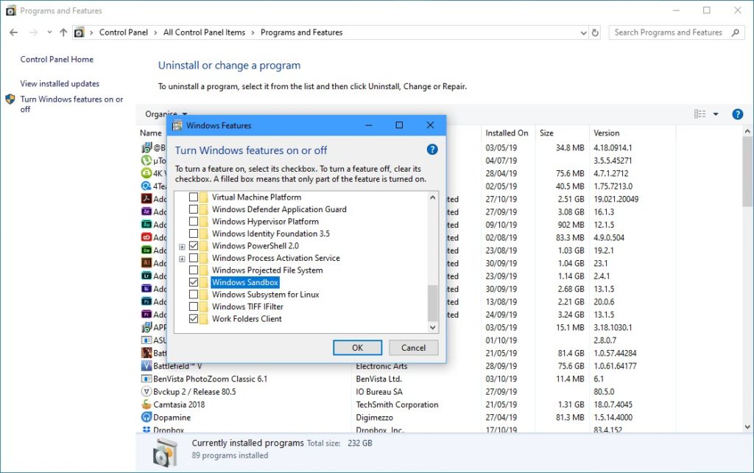Click the folder icon beside Virtual Machine Platform
Screen dimensions: 754x473
204,197
